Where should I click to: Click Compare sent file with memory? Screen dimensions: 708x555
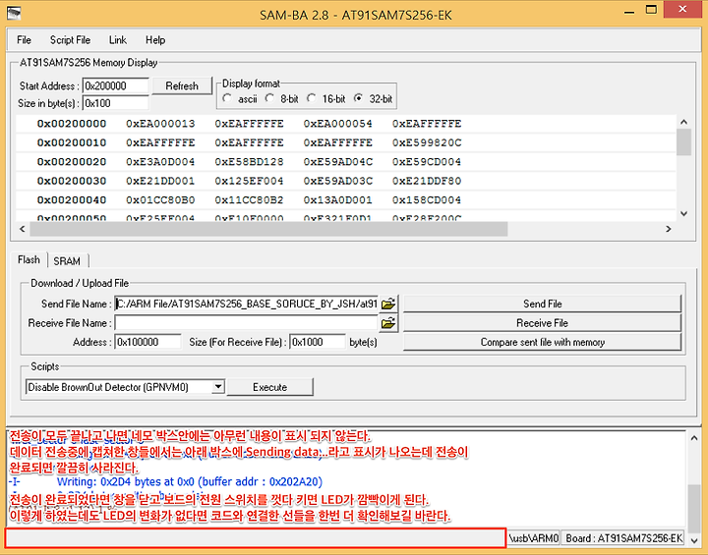pyautogui.click(x=542, y=342)
